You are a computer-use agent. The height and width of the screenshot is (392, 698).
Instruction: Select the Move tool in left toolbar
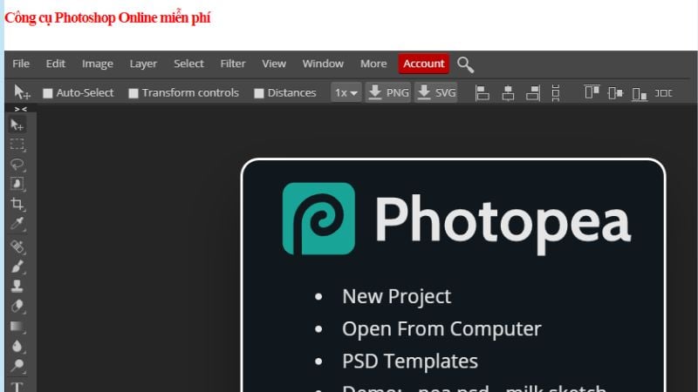pyautogui.click(x=17, y=125)
